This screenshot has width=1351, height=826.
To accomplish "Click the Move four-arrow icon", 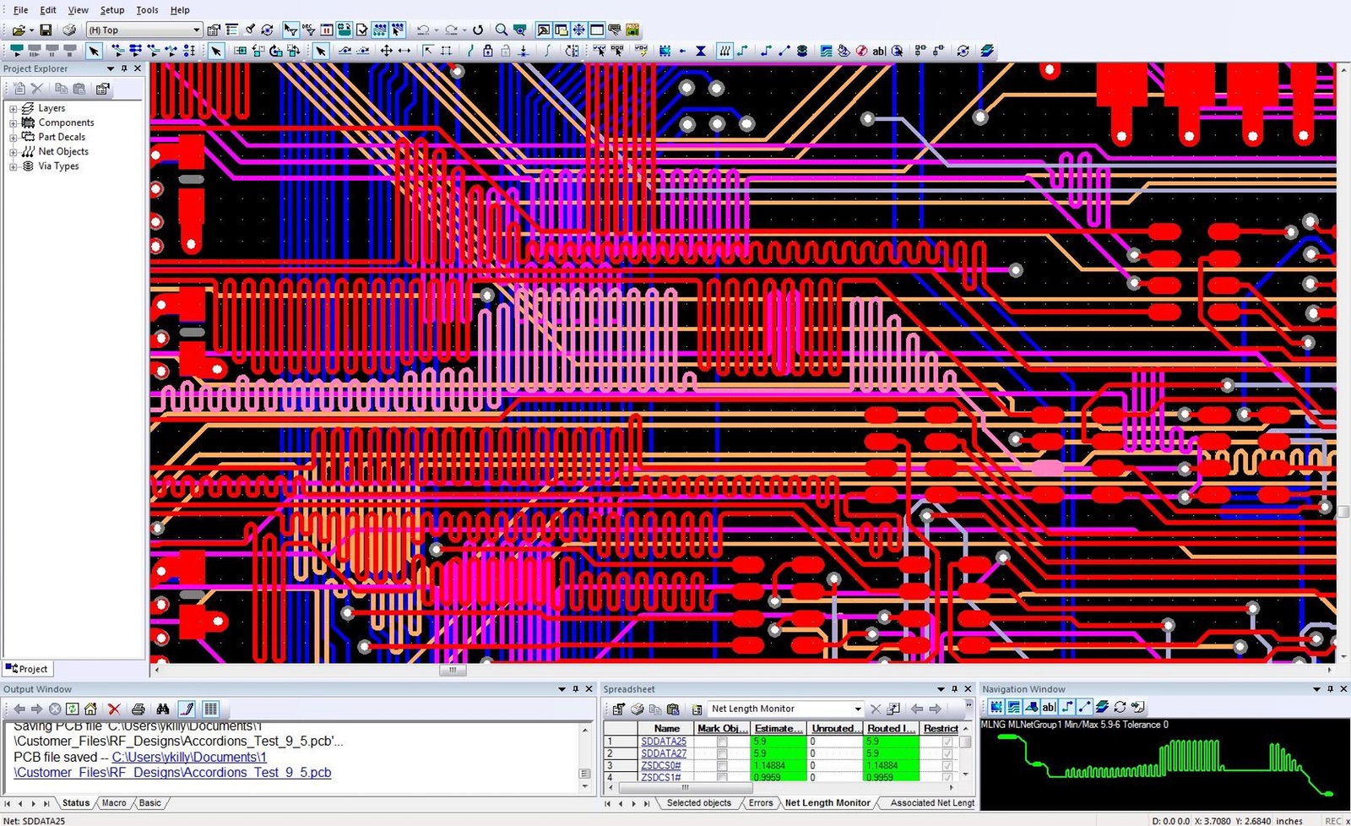I will tap(386, 51).
